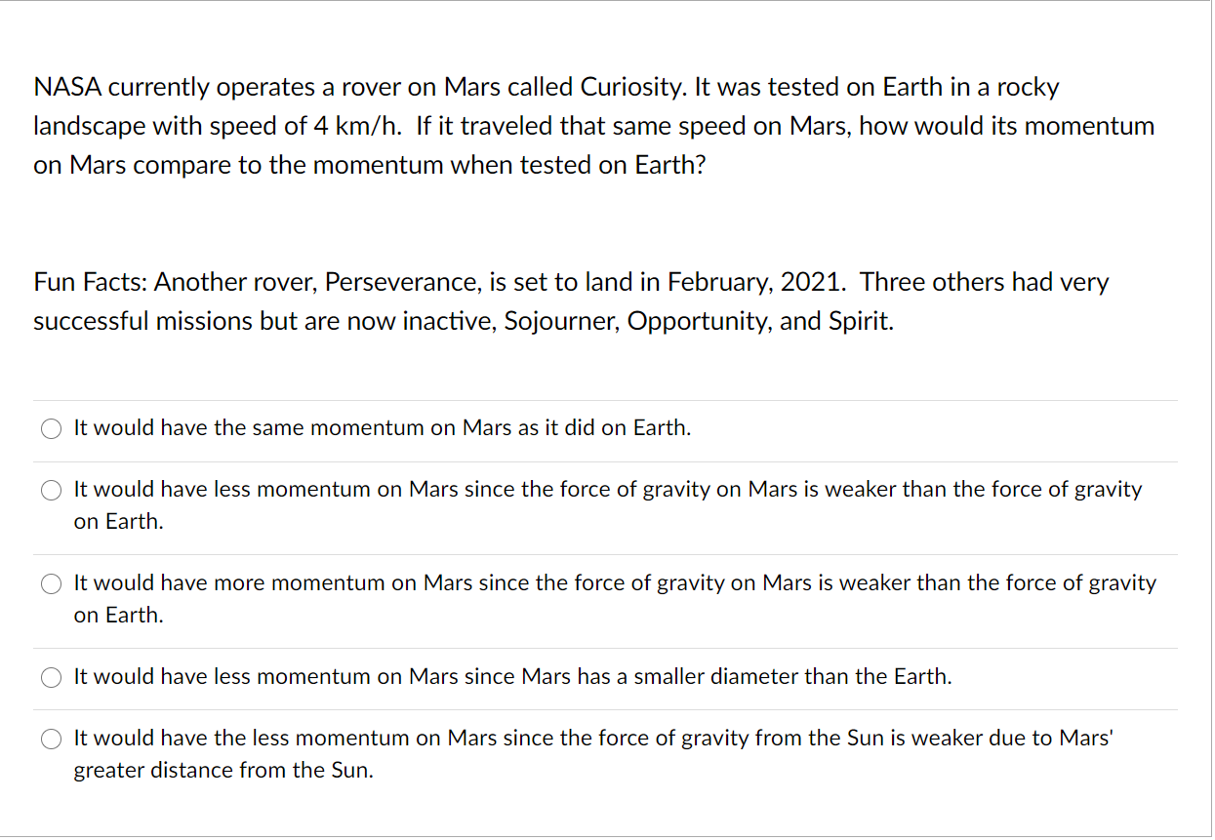1215x840 pixels.
Task: Click answer text mentioning Mars' smaller diameter
Action: click(x=513, y=677)
